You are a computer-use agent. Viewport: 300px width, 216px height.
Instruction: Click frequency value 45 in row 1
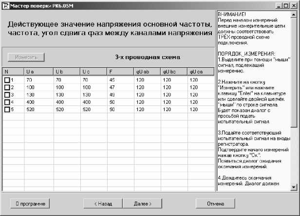click(x=112, y=80)
